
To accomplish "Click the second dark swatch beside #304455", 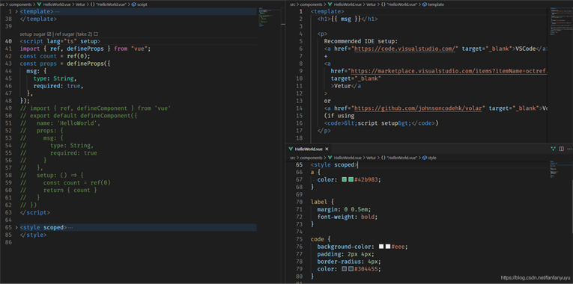I will coord(351,269).
